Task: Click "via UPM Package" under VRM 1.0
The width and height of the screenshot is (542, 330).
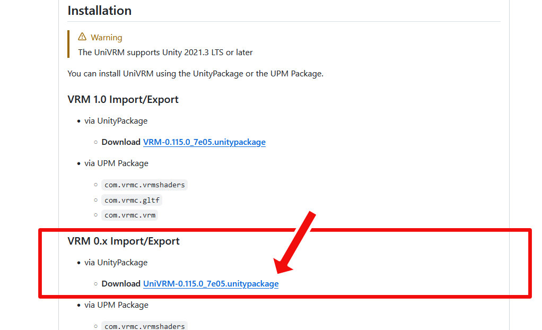Action: pyautogui.click(x=116, y=163)
